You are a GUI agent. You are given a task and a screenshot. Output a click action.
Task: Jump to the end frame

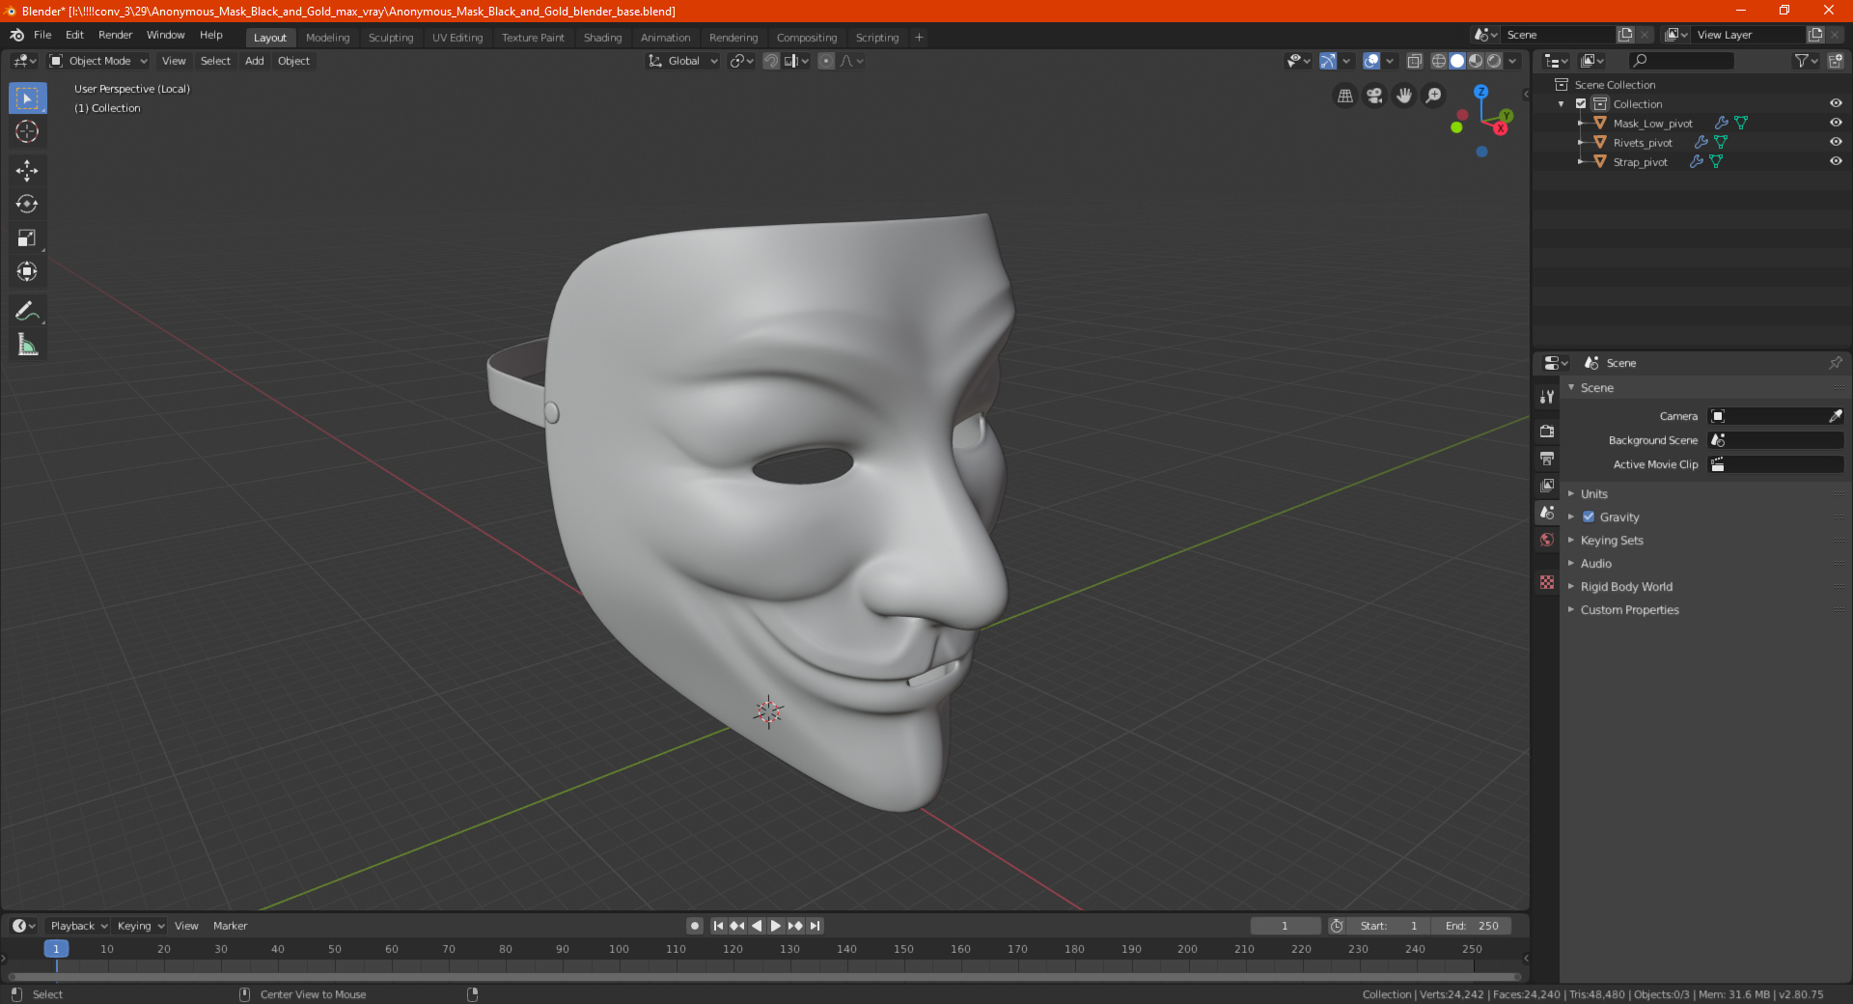click(x=815, y=926)
